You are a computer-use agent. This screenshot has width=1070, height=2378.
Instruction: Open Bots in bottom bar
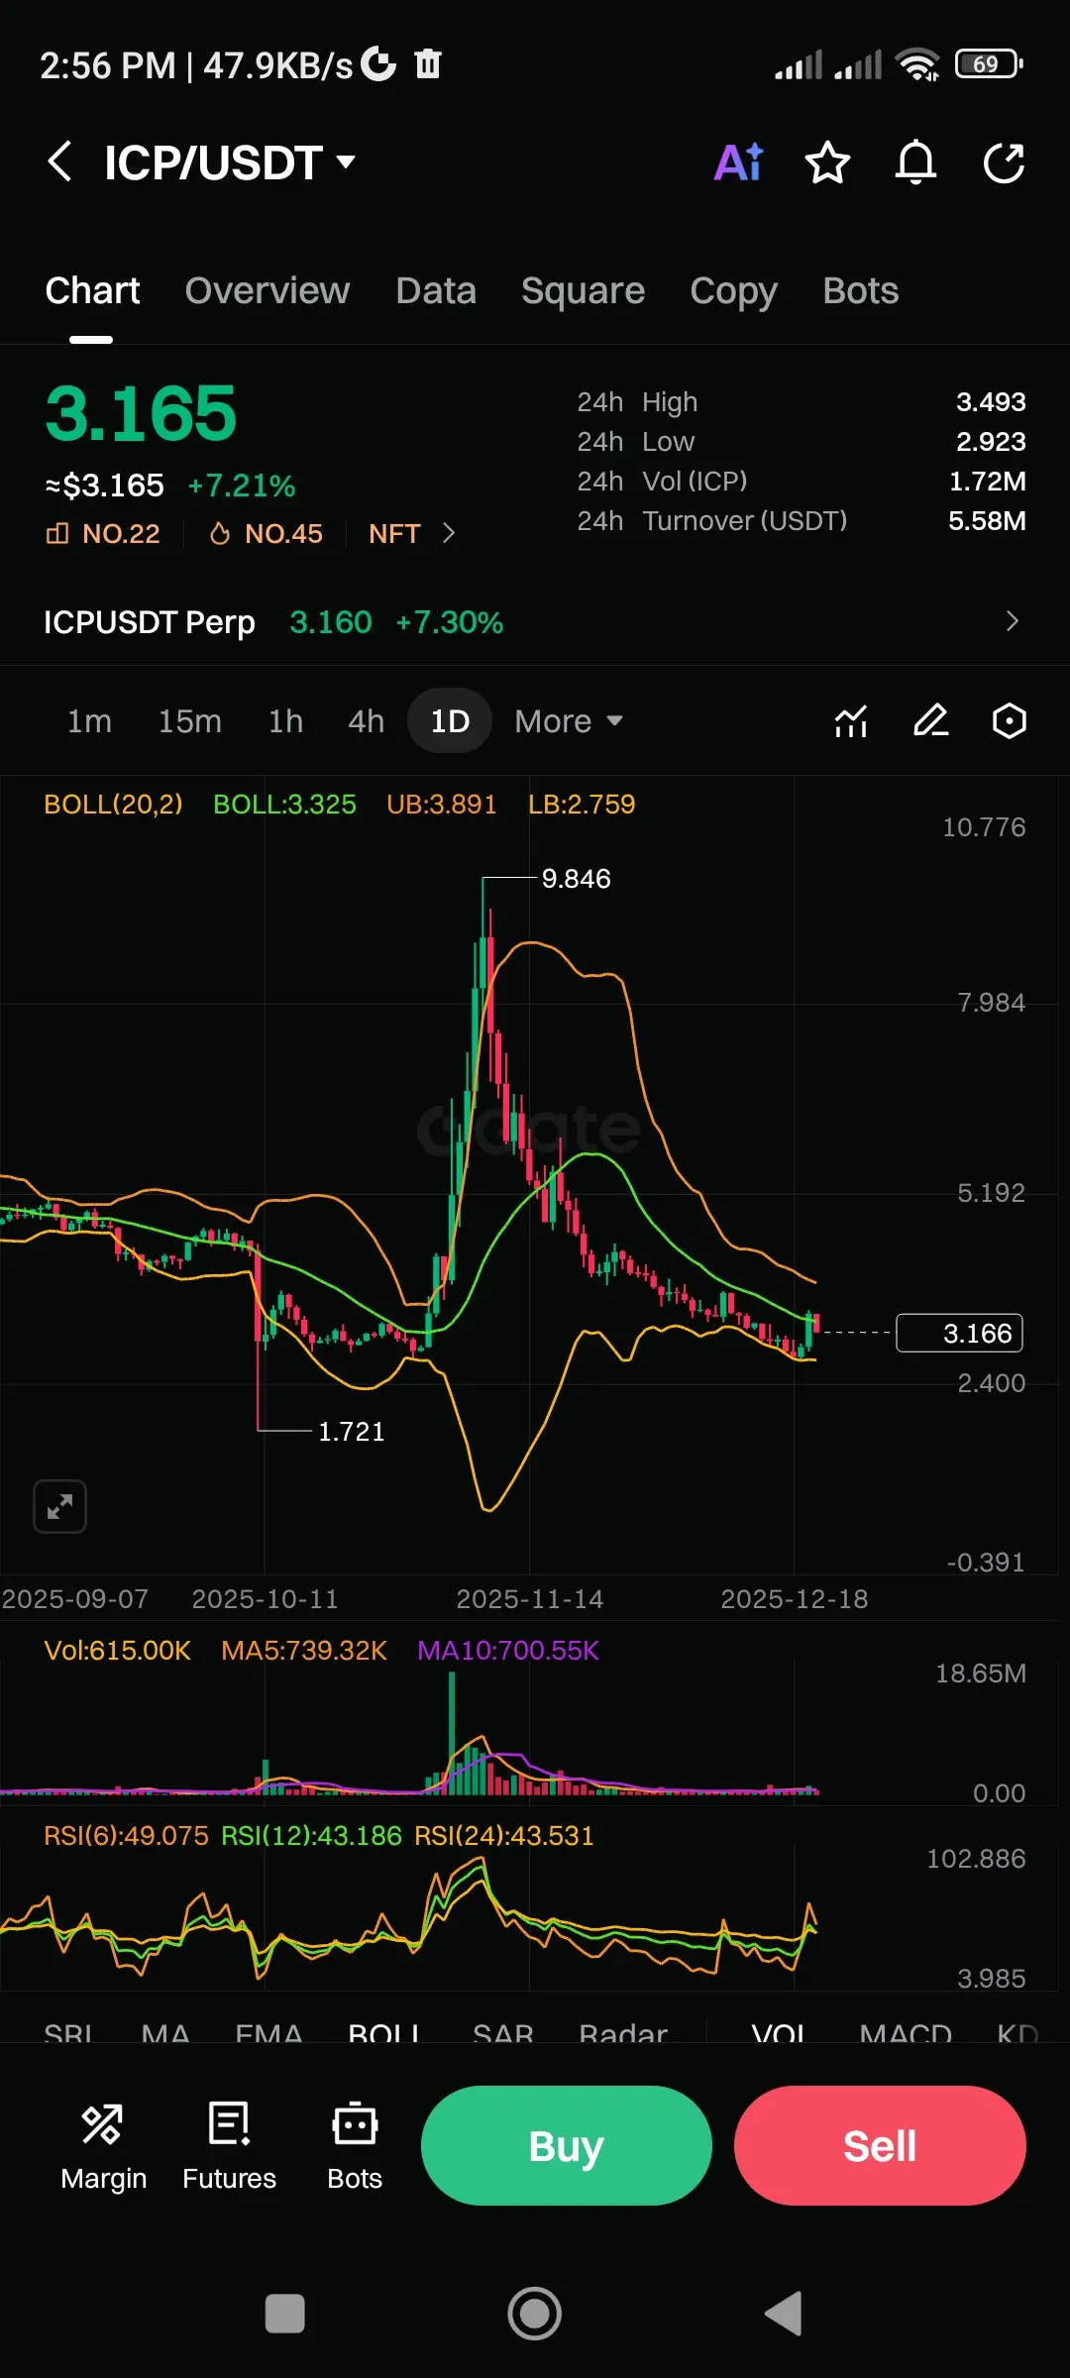click(355, 2148)
